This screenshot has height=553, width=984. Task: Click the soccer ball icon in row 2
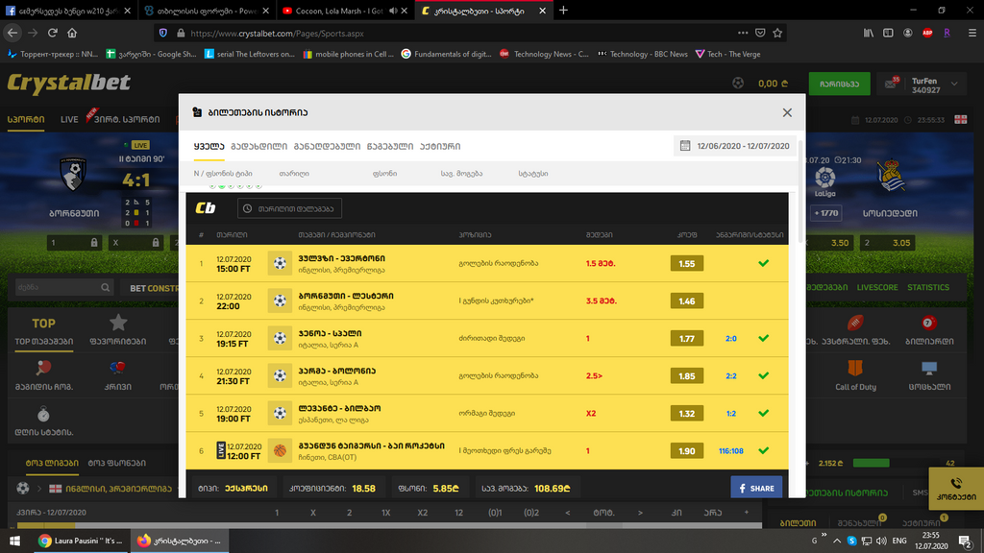coord(280,301)
